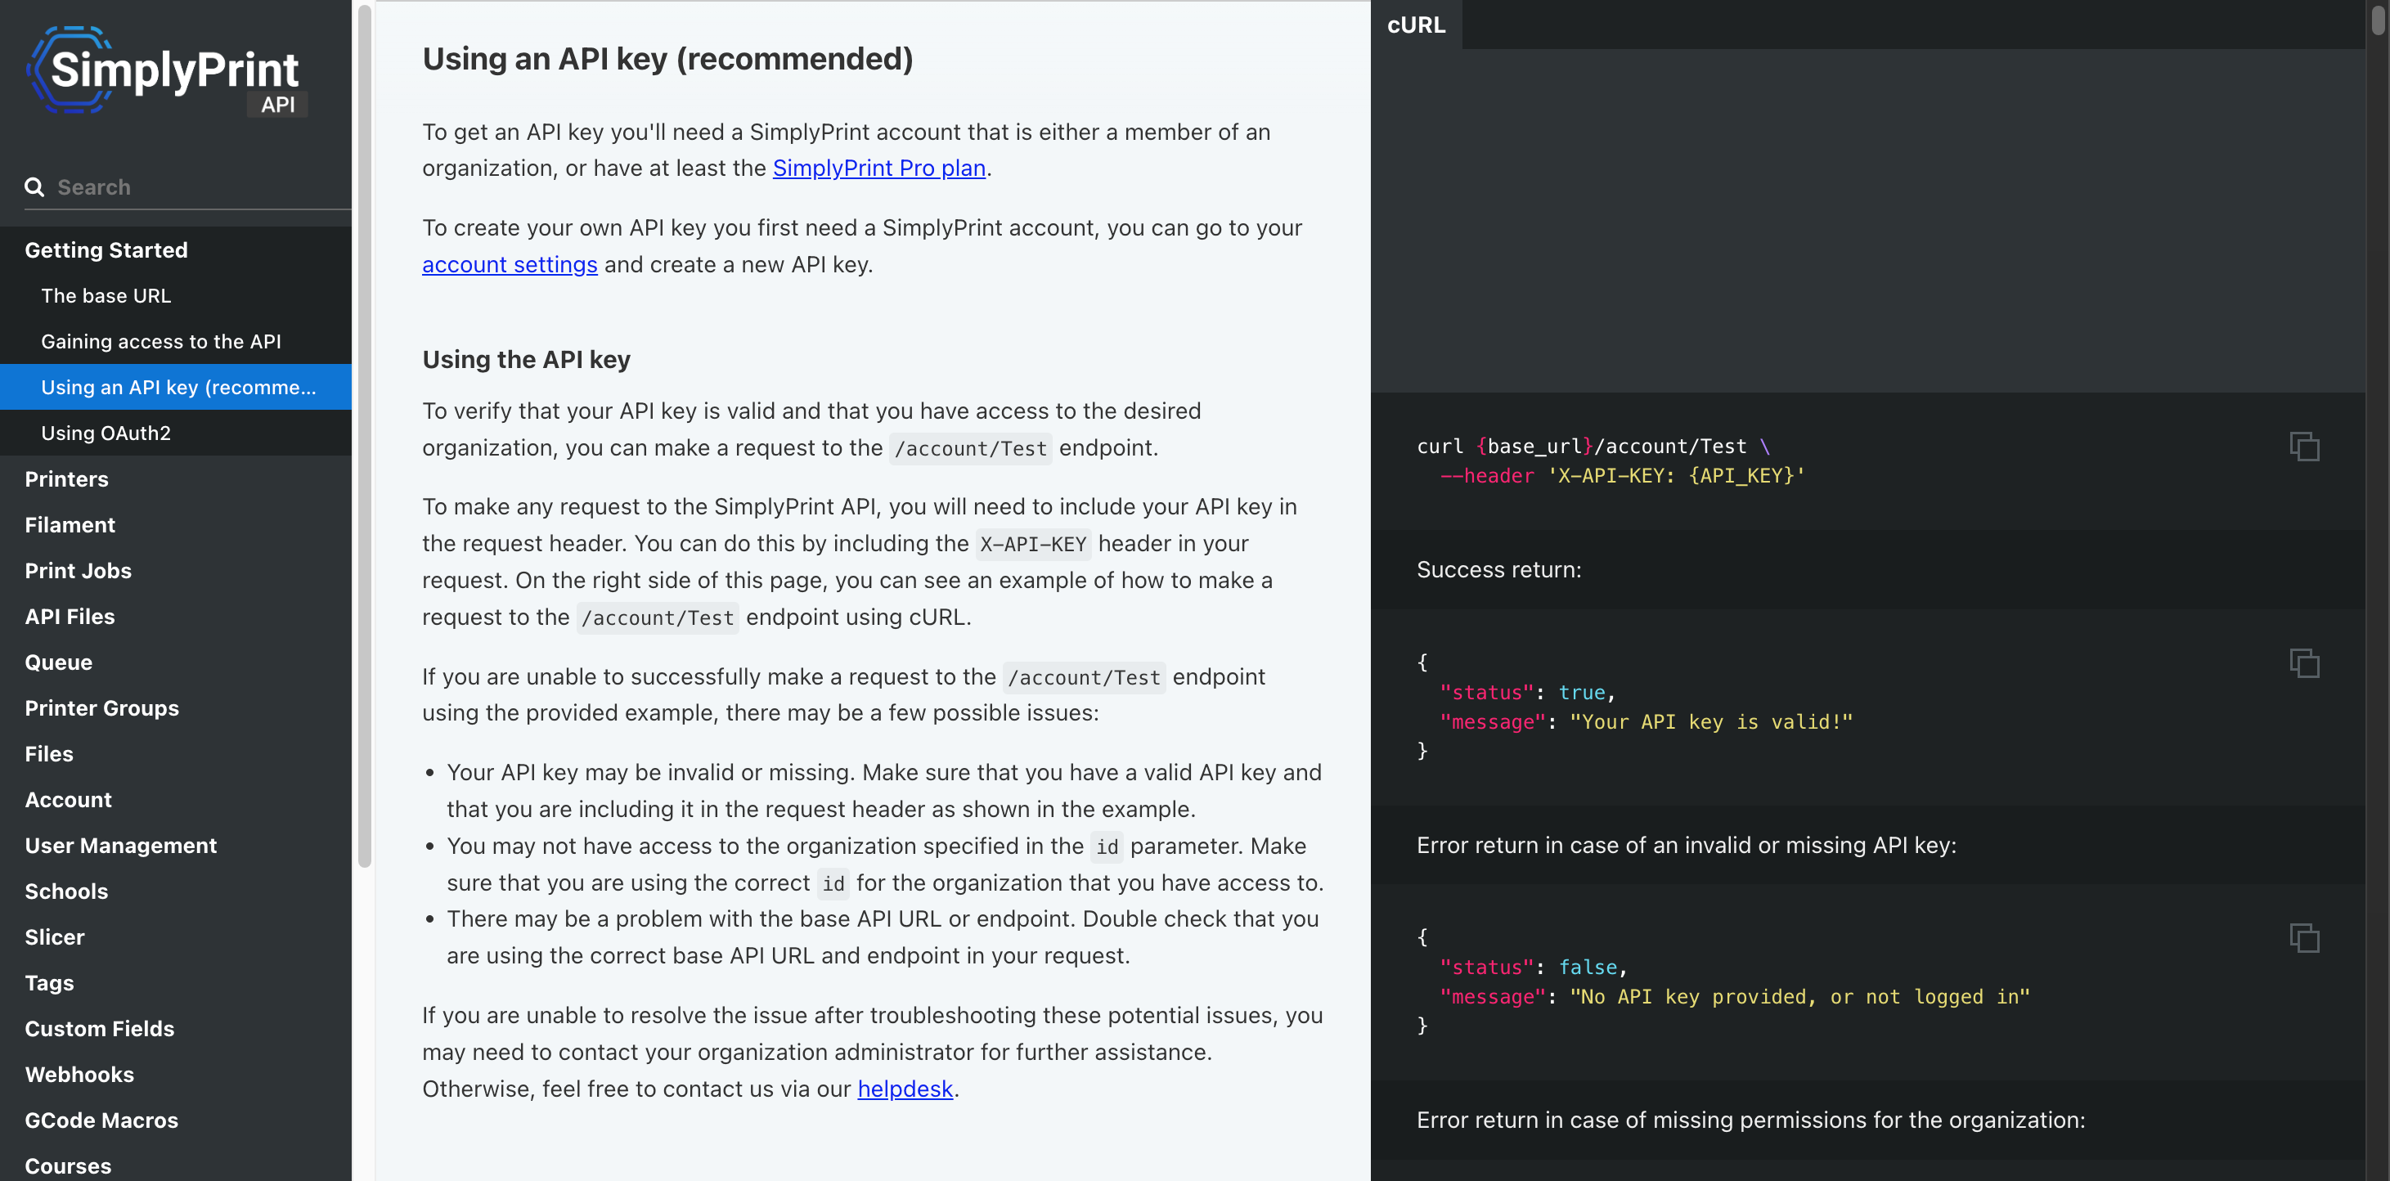
Task: Expand the API Files section
Action: (175, 616)
